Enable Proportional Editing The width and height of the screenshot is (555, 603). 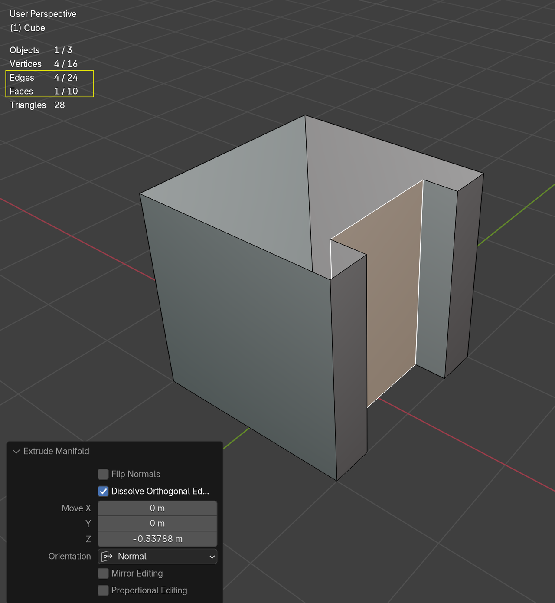103,590
